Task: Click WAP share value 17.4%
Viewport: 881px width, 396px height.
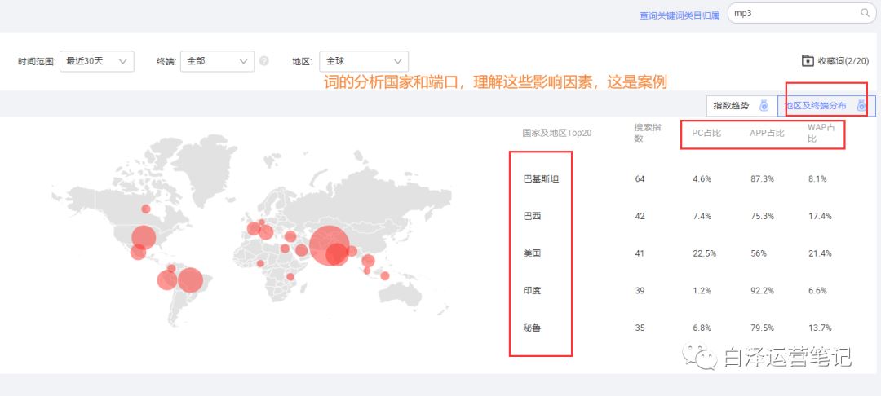Action: pos(819,216)
